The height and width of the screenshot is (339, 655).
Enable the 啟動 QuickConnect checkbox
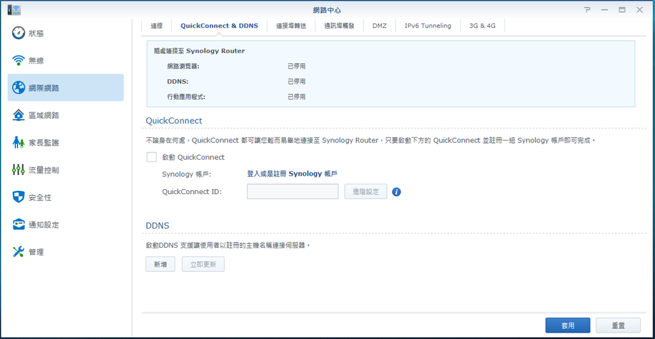[x=152, y=157]
